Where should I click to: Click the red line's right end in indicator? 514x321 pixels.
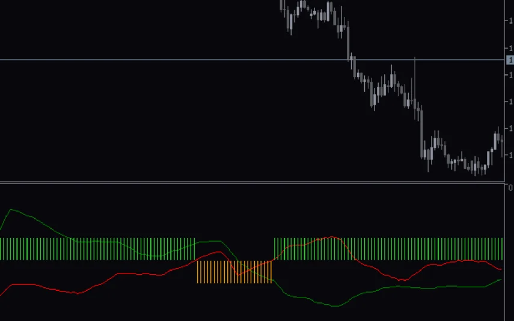[500, 269]
